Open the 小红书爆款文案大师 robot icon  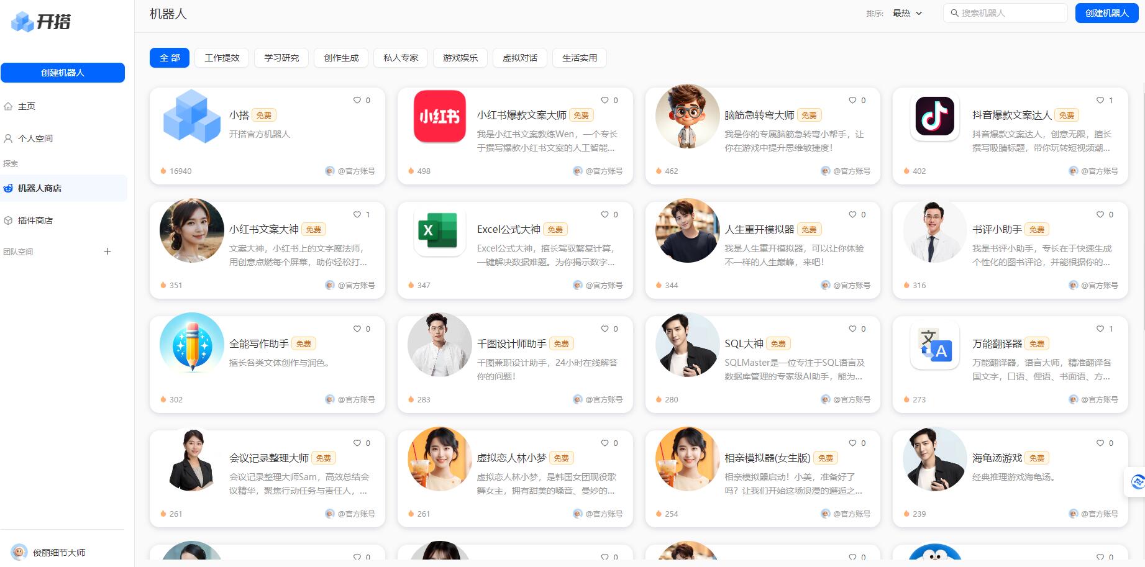pos(439,116)
